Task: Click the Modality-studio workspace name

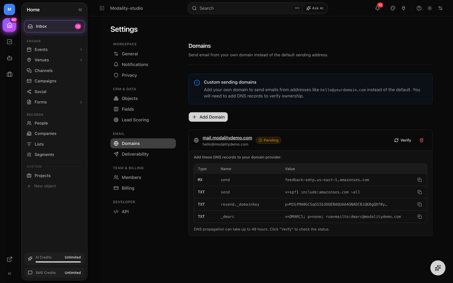Action: (126, 8)
